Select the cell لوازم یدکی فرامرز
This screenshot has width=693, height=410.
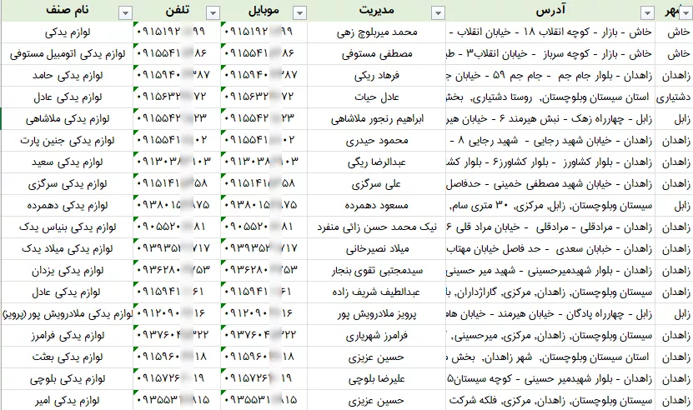[x=68, y=335]
